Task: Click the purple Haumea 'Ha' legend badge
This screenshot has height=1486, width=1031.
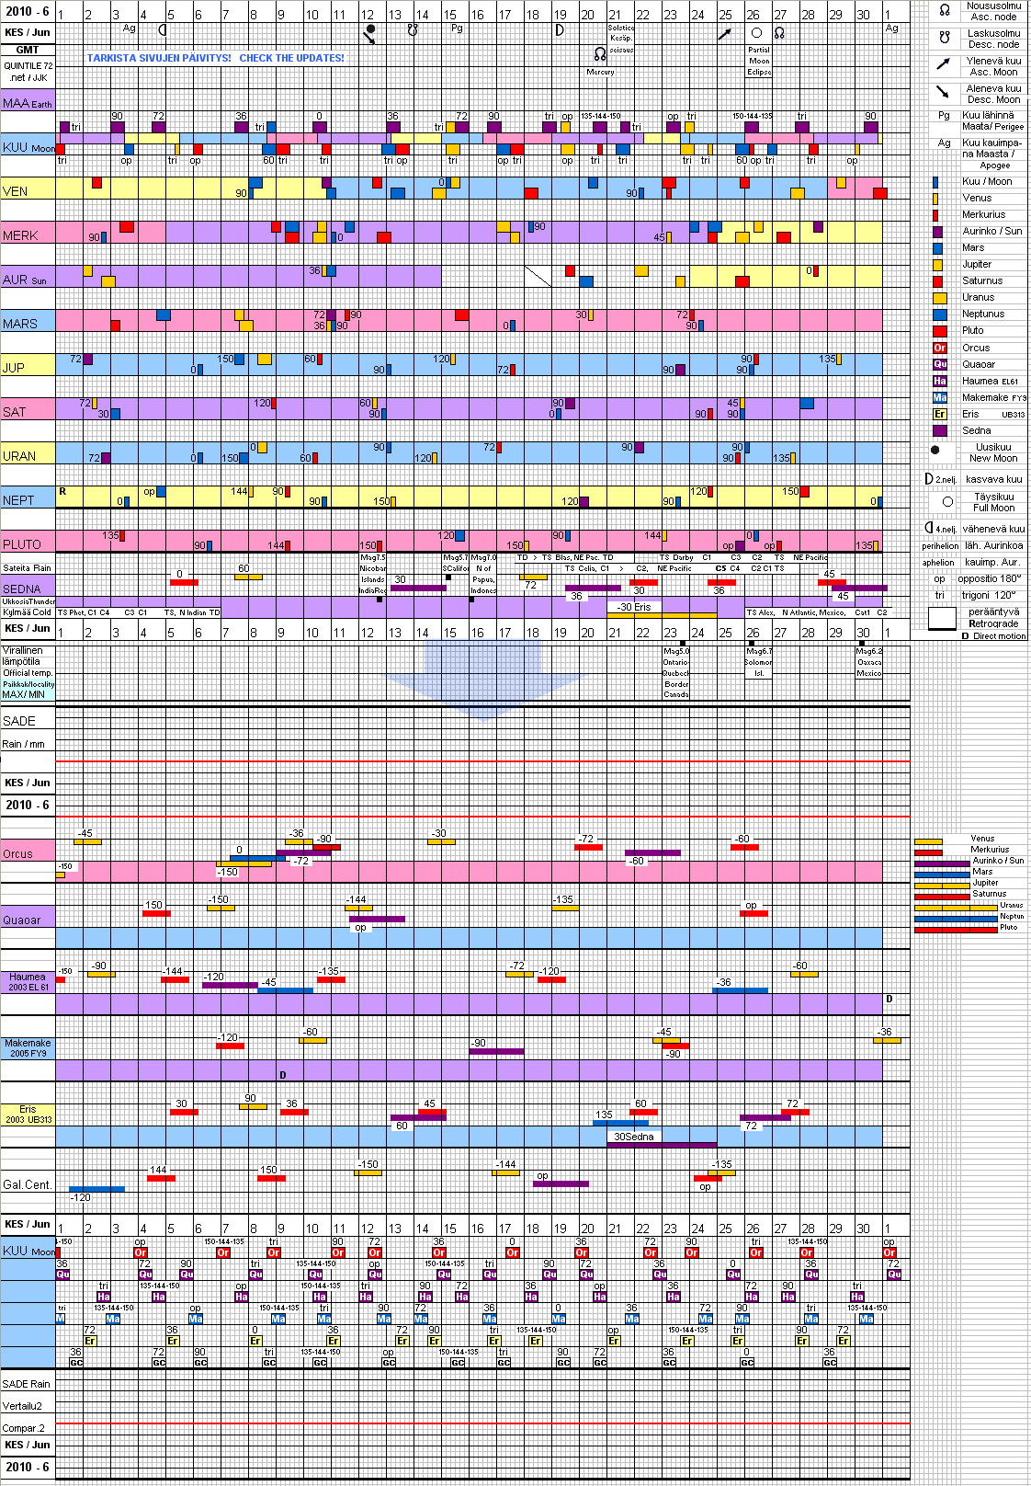Action: (939, 381)
